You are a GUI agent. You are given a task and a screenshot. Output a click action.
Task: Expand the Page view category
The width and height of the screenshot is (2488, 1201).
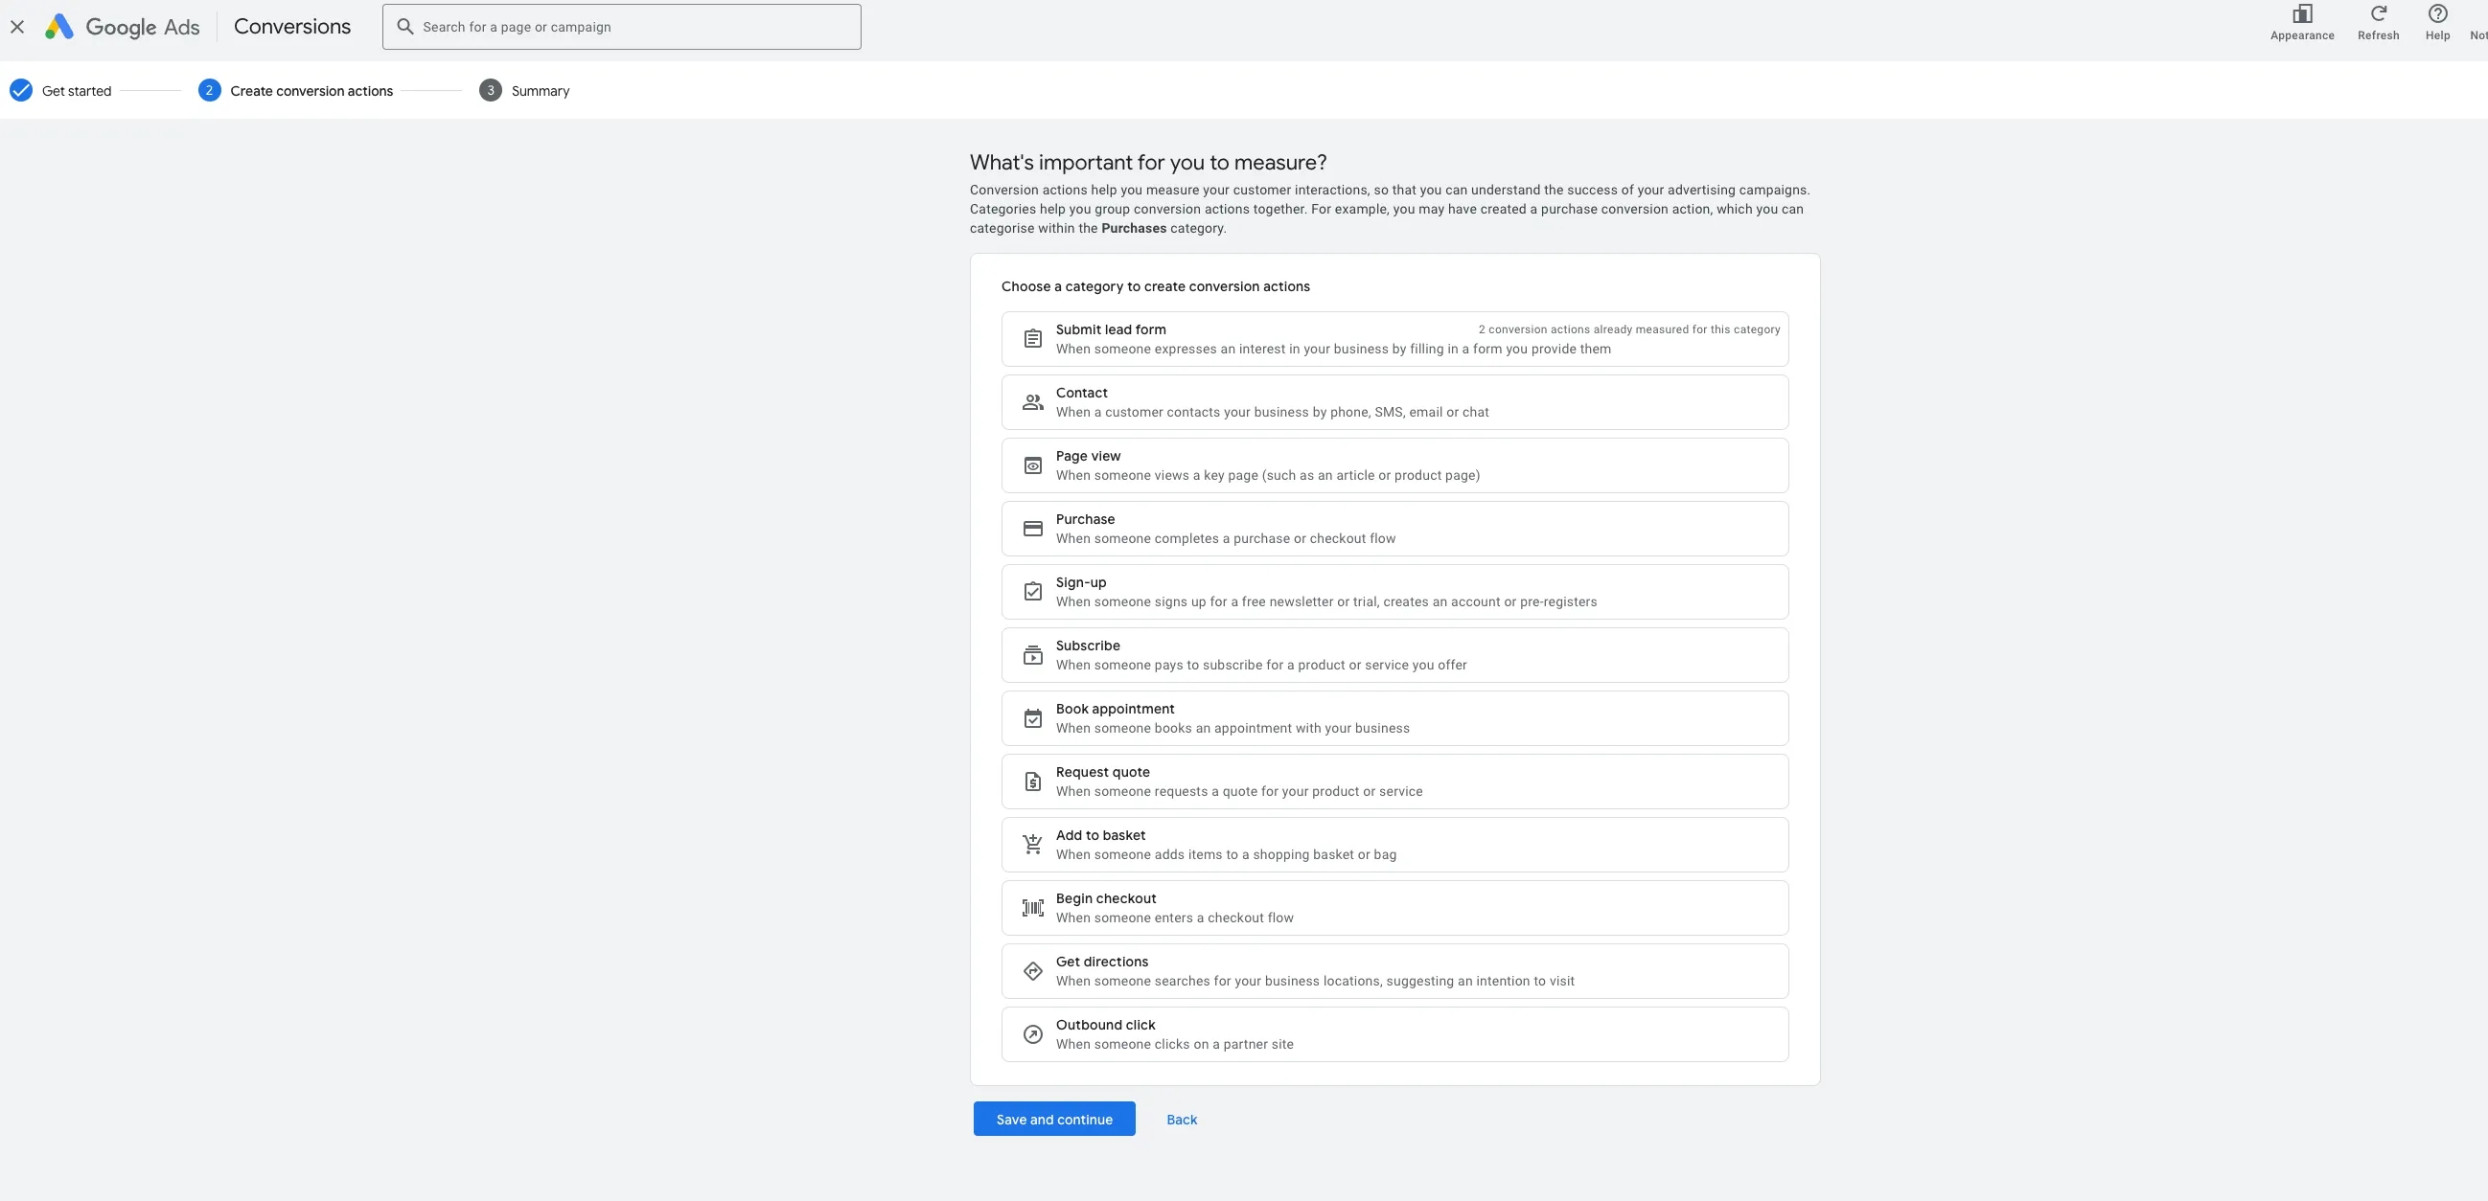click(1394, 465)
